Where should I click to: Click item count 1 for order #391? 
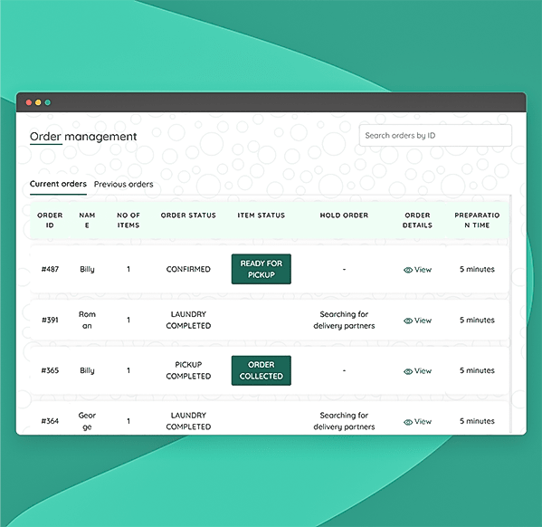pos(128,320)
